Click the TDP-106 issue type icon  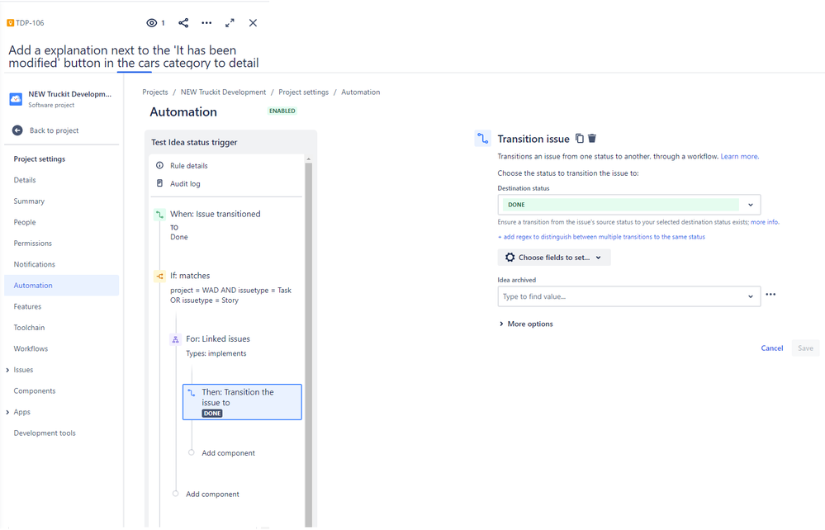10,23
